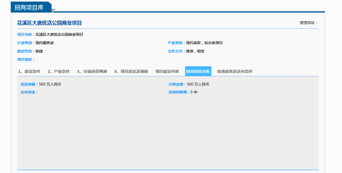Click the 招商项目库 header banner

[31, 7]
